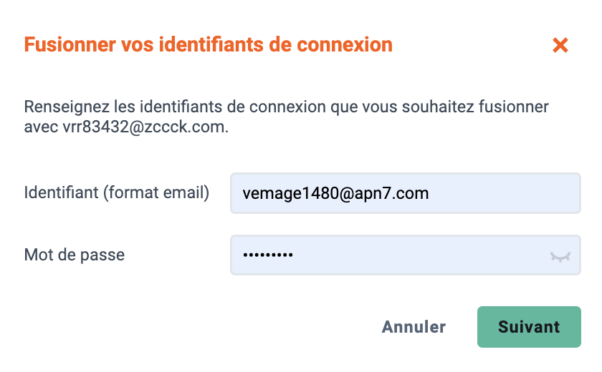Place the cursor in vemage1480@apn7.com text
This screenshot has height=372, width=602.
[335, 193]
